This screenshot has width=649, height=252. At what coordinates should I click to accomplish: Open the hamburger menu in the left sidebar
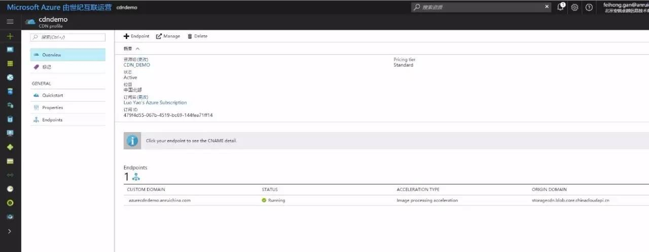[x=10, y=22]
